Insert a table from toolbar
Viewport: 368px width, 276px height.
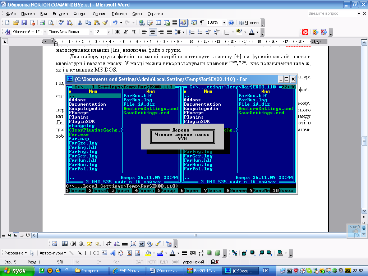[158, 23]
